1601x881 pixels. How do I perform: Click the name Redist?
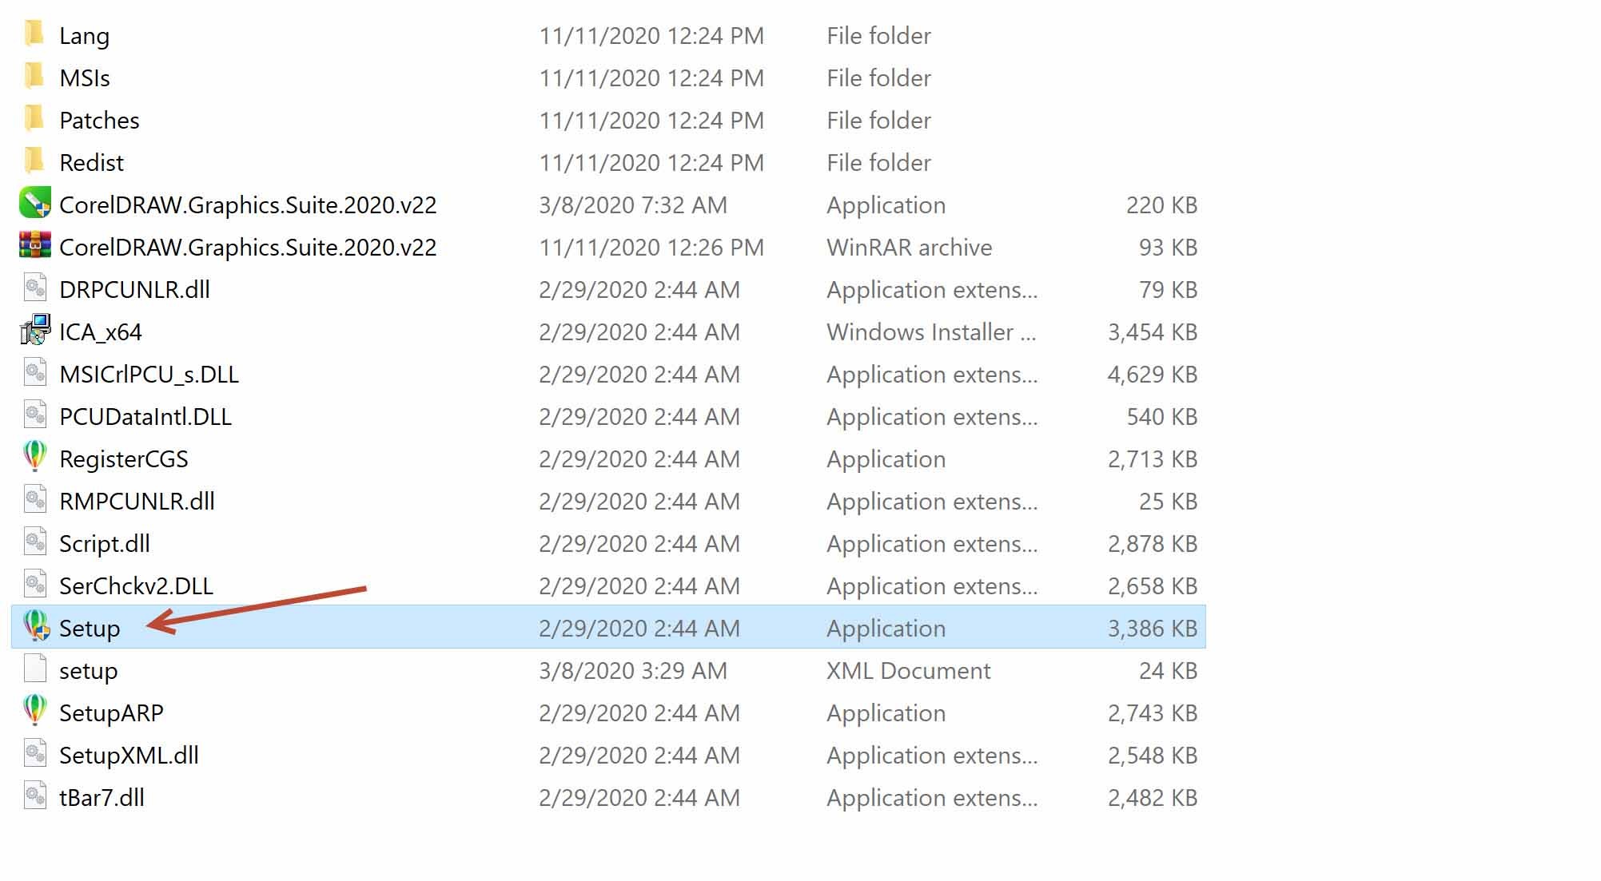point(91,162)
